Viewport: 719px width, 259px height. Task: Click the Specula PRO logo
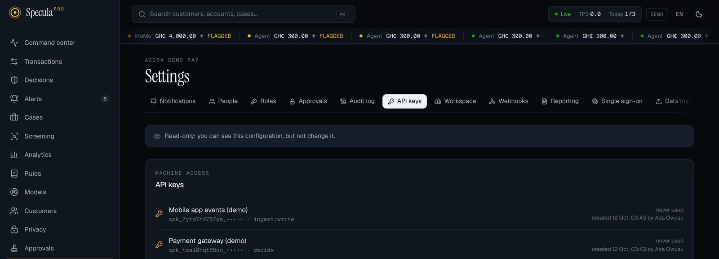pos(36,12)
